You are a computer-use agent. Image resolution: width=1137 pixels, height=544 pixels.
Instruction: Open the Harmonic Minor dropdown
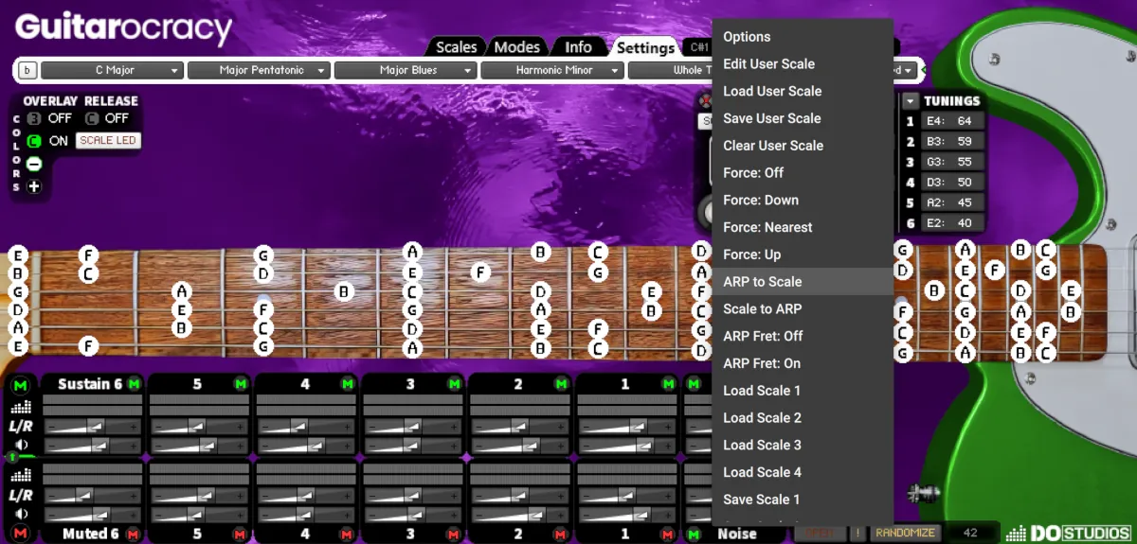tap(552, 70)
